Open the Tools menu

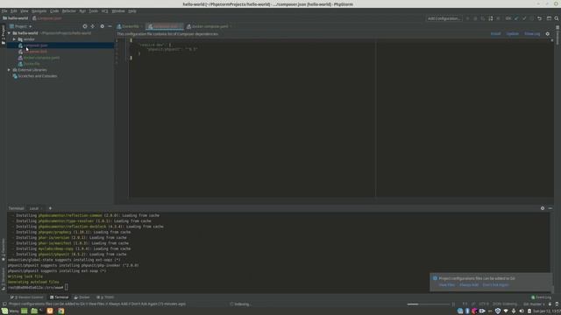[x=93, y=11]
